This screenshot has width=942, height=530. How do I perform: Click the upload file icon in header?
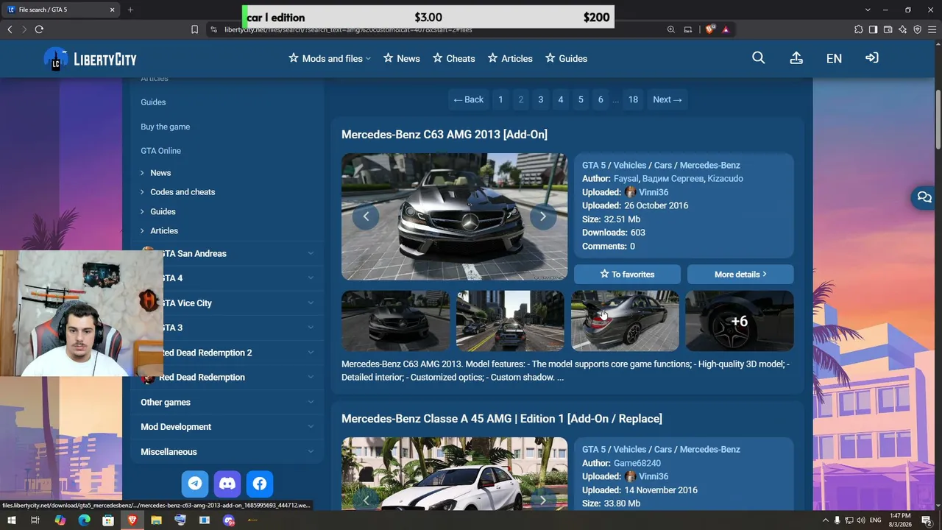[x=796, y=58]
